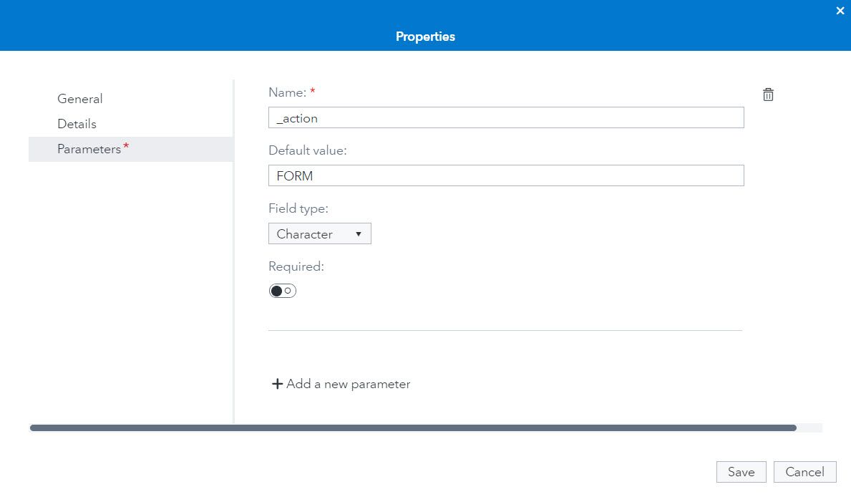Click the horizontal scrollbar at the bottom
Image resolution: width=851 pixels, height=497 pixels.
(413, 428)
